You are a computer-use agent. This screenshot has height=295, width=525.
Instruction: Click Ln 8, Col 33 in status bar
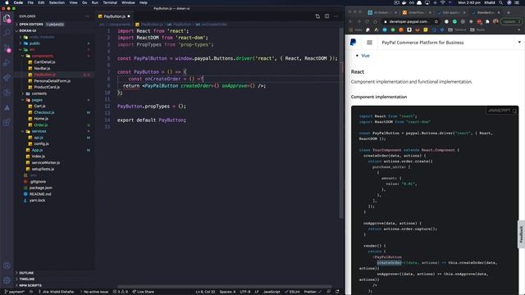[x=205, y=292]
